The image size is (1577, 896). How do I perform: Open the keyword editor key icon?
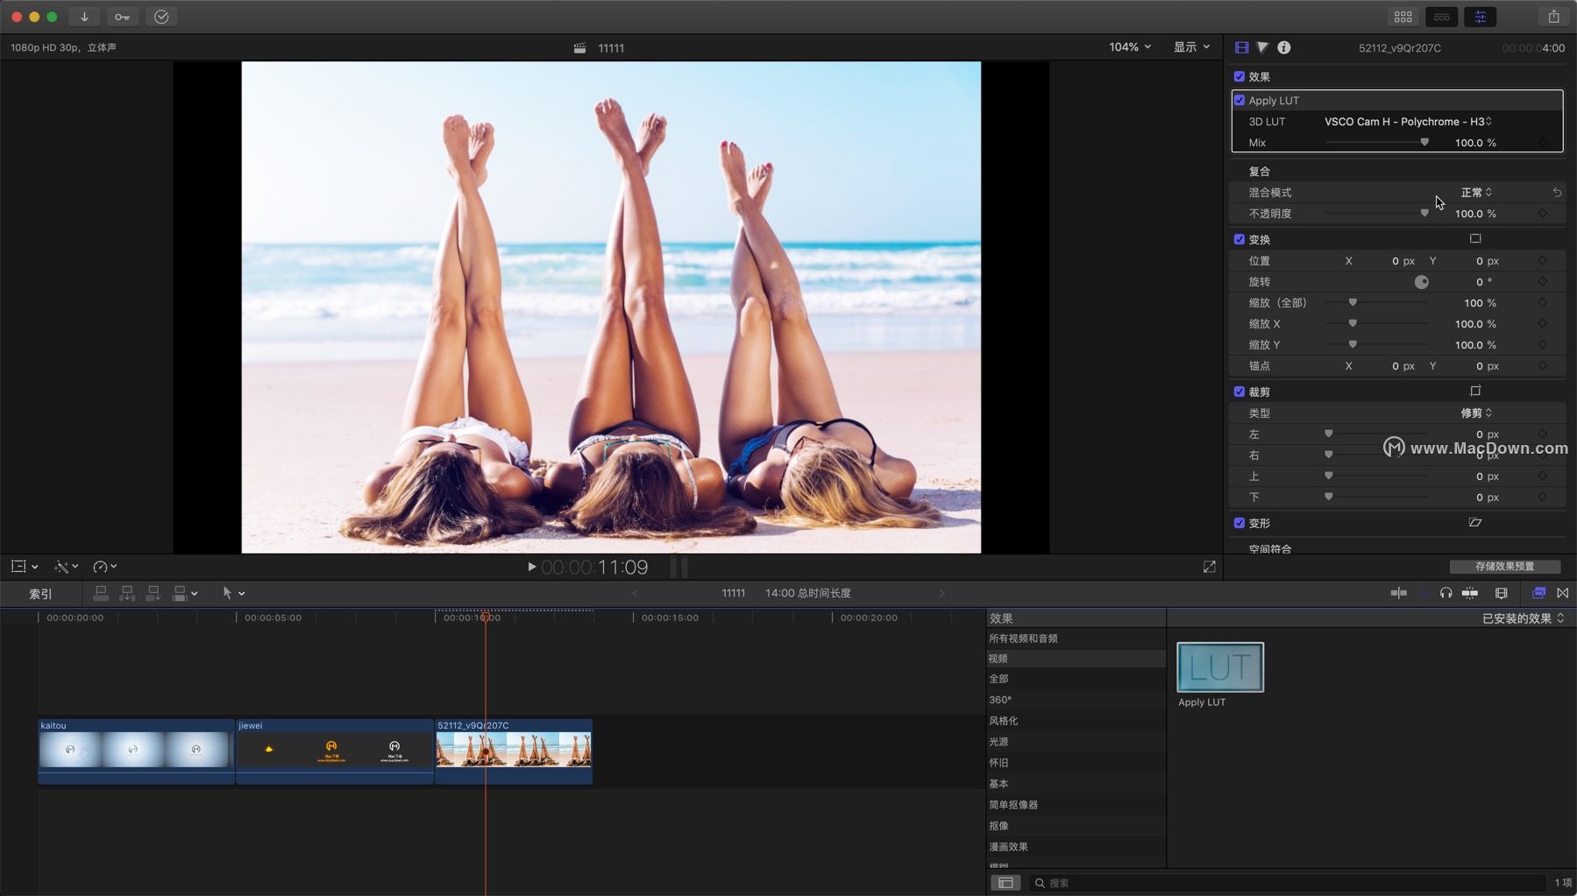(x=122, y=17)
